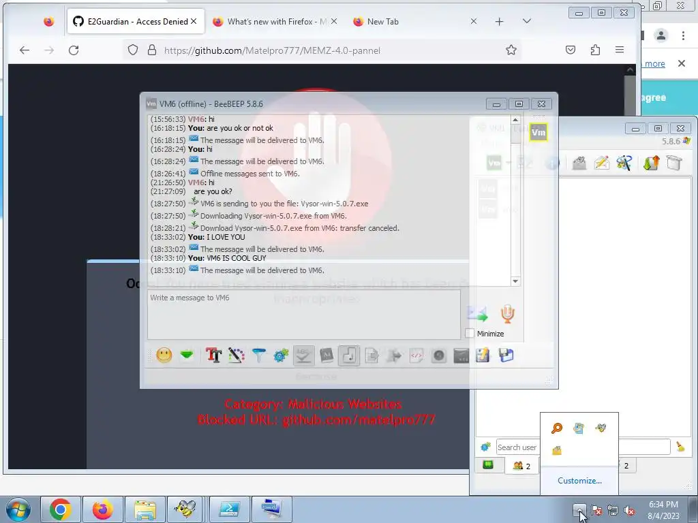Open the list all tabs chevron in Firefox
This screenshot has width=698, height=523.
[x=527, y=21]
